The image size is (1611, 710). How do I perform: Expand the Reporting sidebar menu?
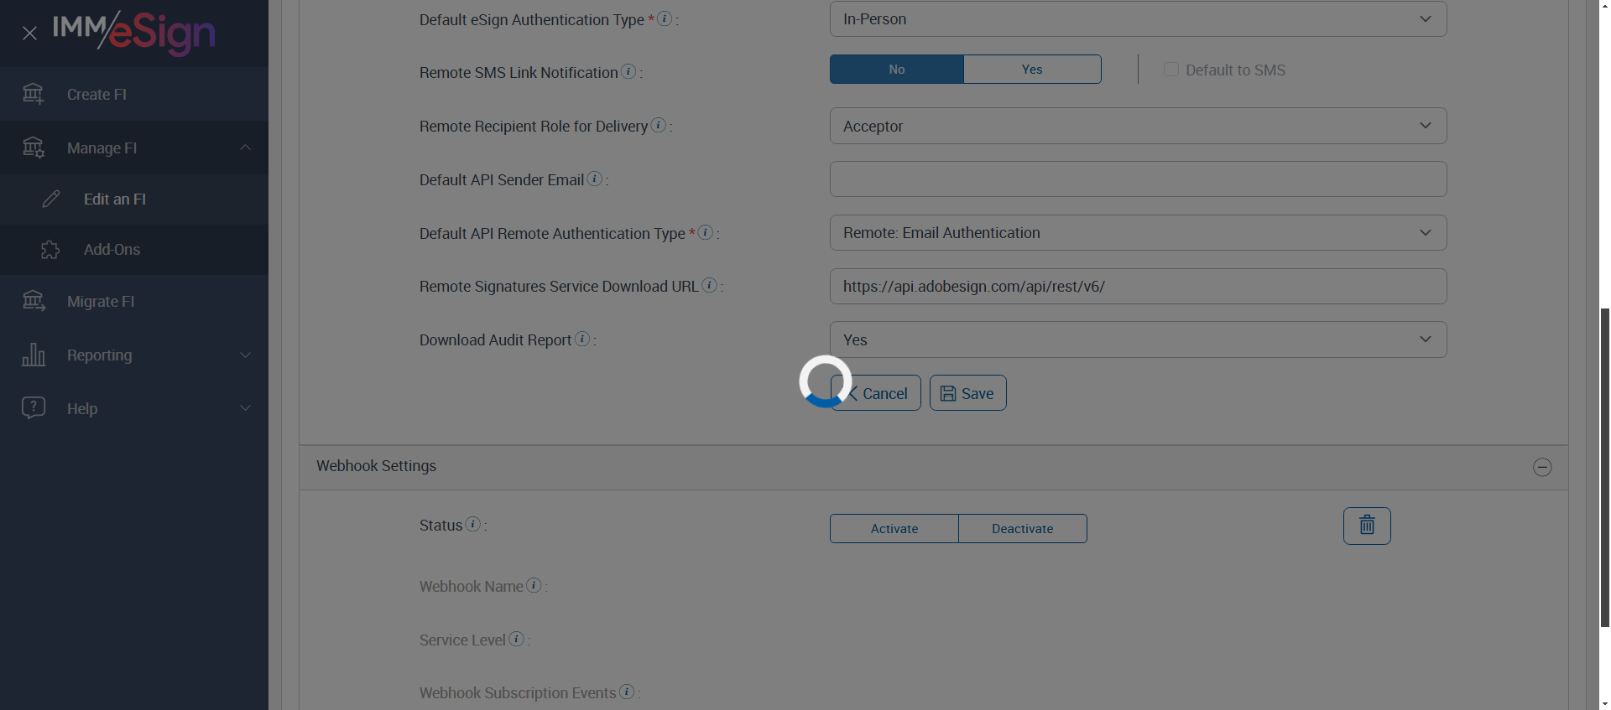(244, 355)
